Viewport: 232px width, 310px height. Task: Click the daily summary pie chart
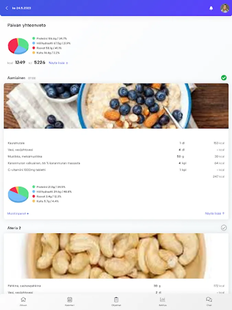pyautogui.click(x=18, y=46)
